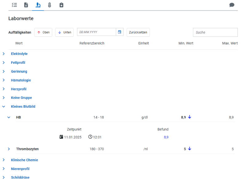Click the Nierenprofil label
The height and width of the screenshot is (189, 243).
point(20,169)
